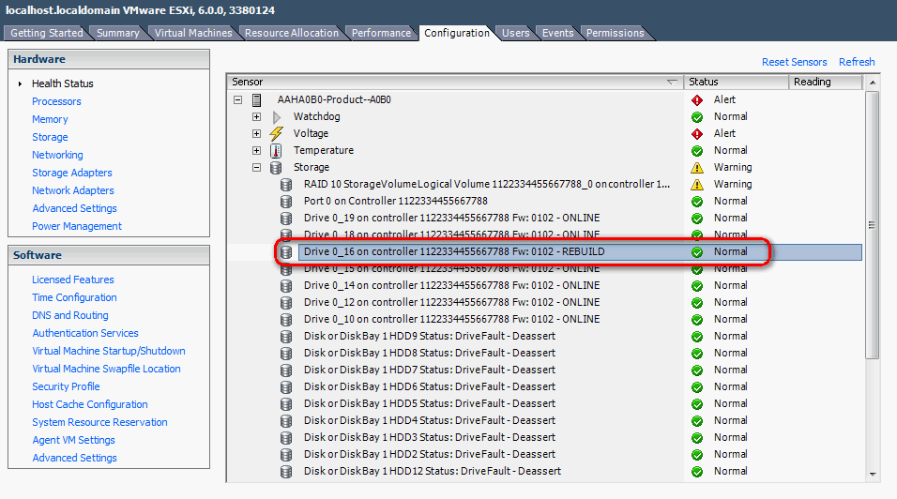Open the Getting Started tab
Screen dimensions: 897x499
pyautogui.click(x=46, y=33)
